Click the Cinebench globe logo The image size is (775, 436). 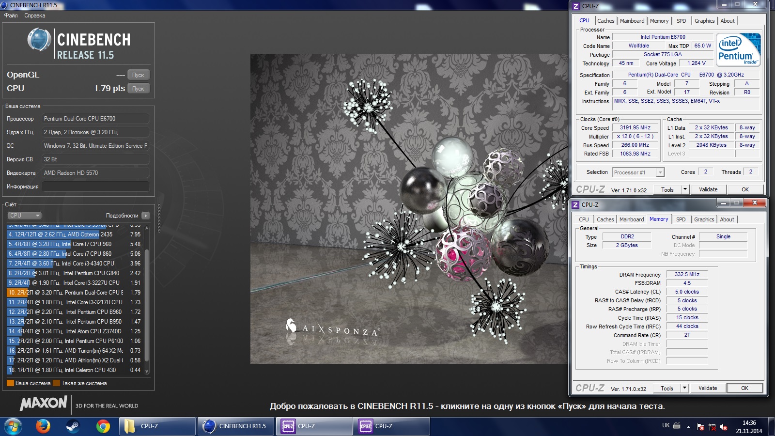[39, 40]
